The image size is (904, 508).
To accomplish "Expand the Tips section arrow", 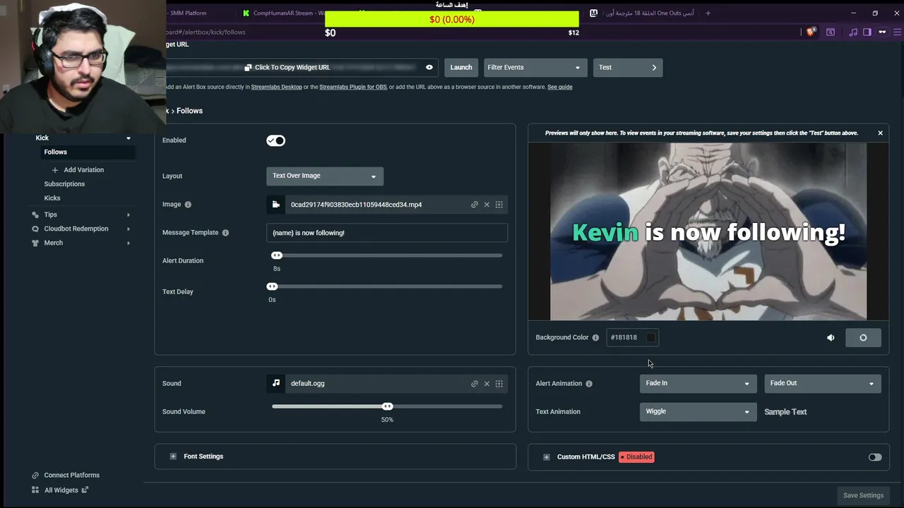I will (128, 214).
